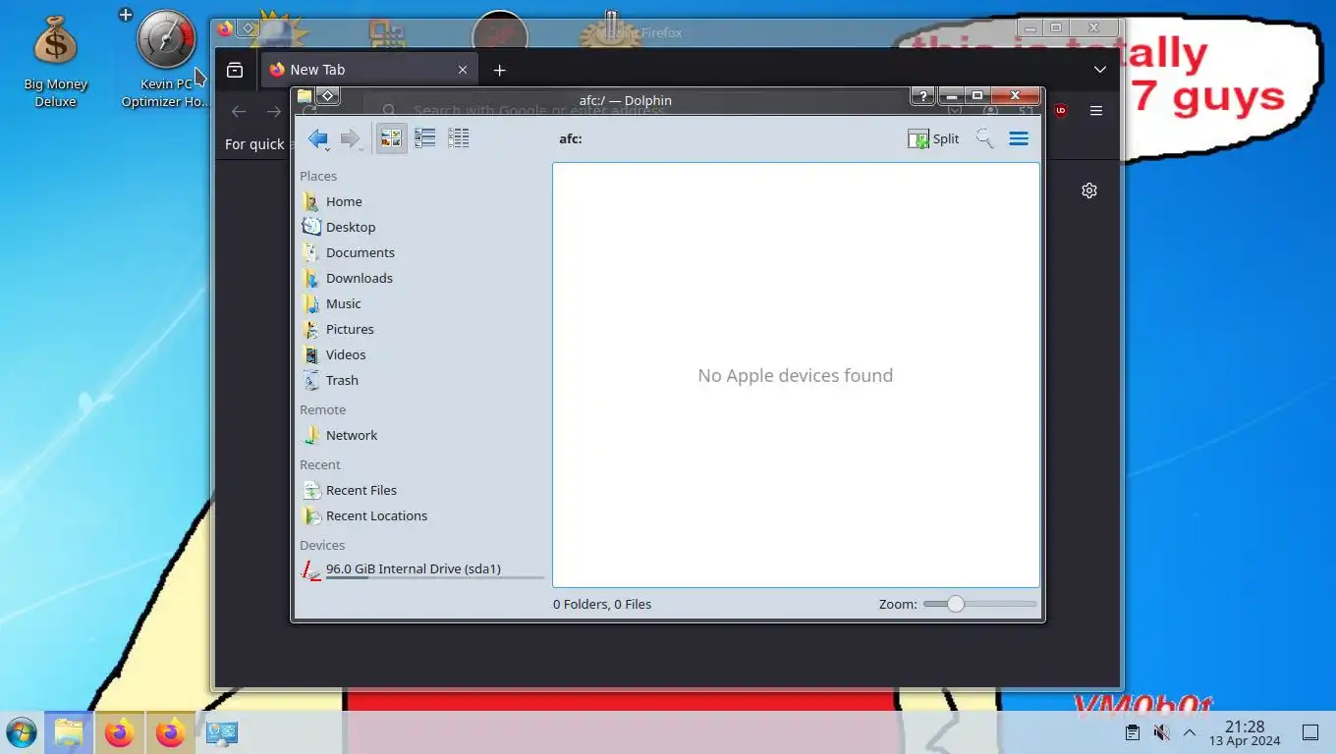Switch Dolphin to Icons view mode
1336x754 pixels.
click(x=391, y=138)
